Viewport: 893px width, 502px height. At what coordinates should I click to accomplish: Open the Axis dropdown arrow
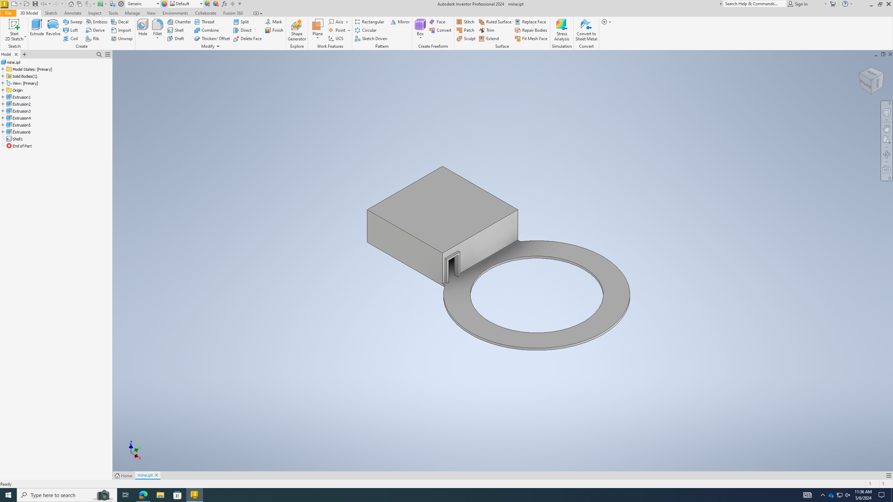click(x=347, y=22)
